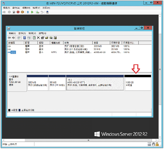Click the Explore magnifier toolbar icon
Screen dimensions: 164x149
(x=51, y=38)
